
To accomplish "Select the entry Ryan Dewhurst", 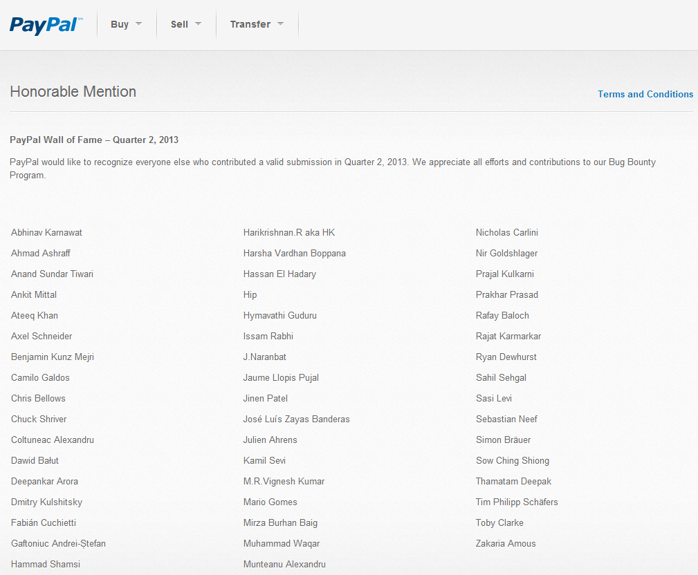I will [x=506, y=357].
